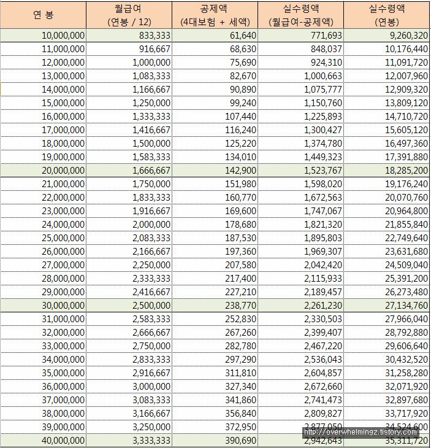Select the cell 21,855,840
The image size is (431, 448).
pos(387,224)
